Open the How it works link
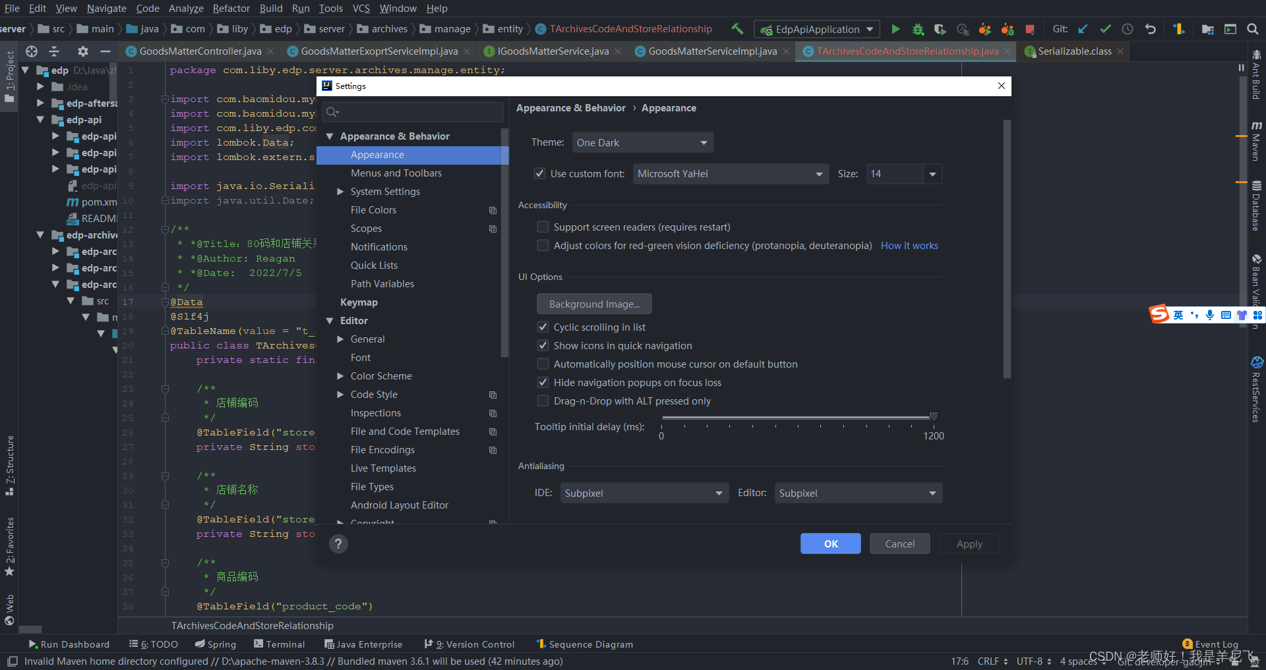Viewport: 1266px width, 670px height. point(909,245)
